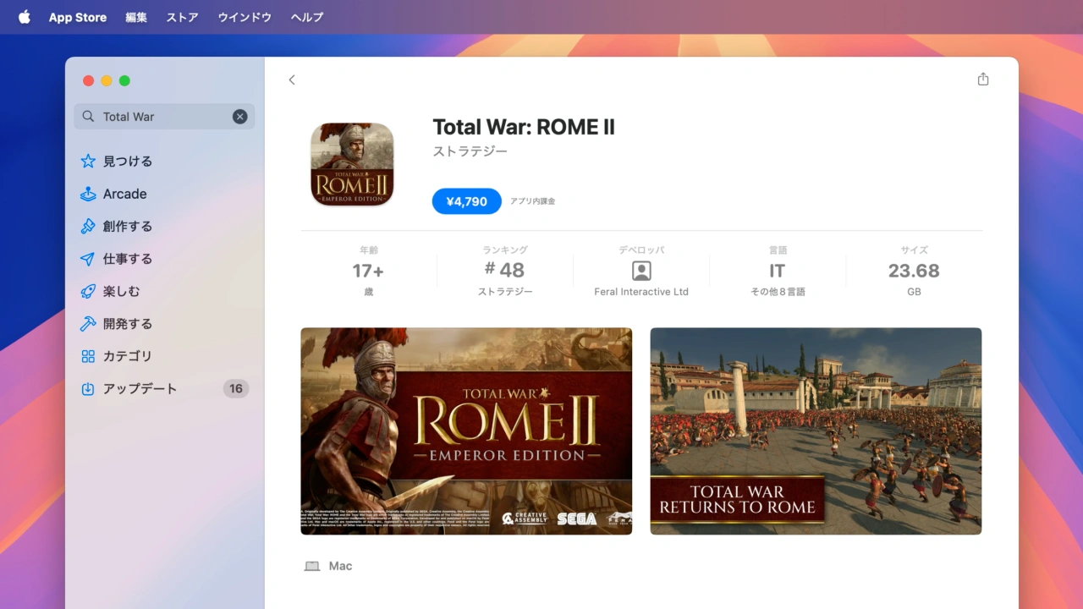
Task: Open the ストア menu in menu bar
Action: coord(182,17)
